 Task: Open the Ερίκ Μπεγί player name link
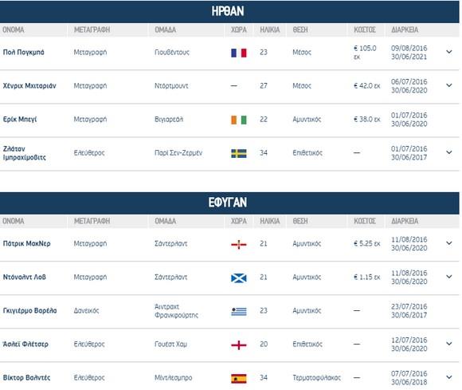(x=20, y=120)
